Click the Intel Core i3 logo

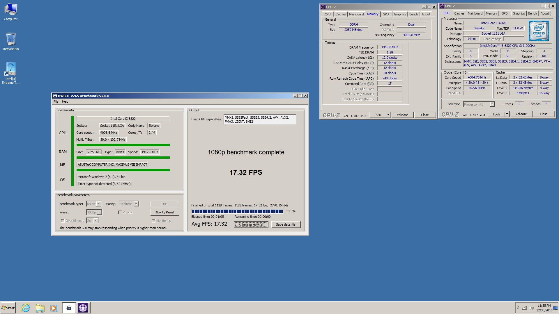(539, 31)
